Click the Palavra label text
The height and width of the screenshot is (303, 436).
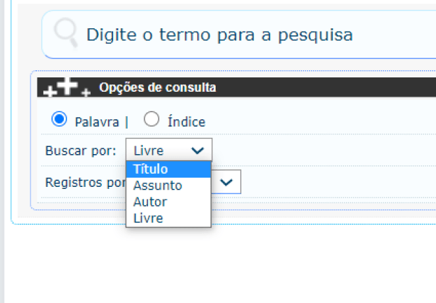[x=97, y=122]
